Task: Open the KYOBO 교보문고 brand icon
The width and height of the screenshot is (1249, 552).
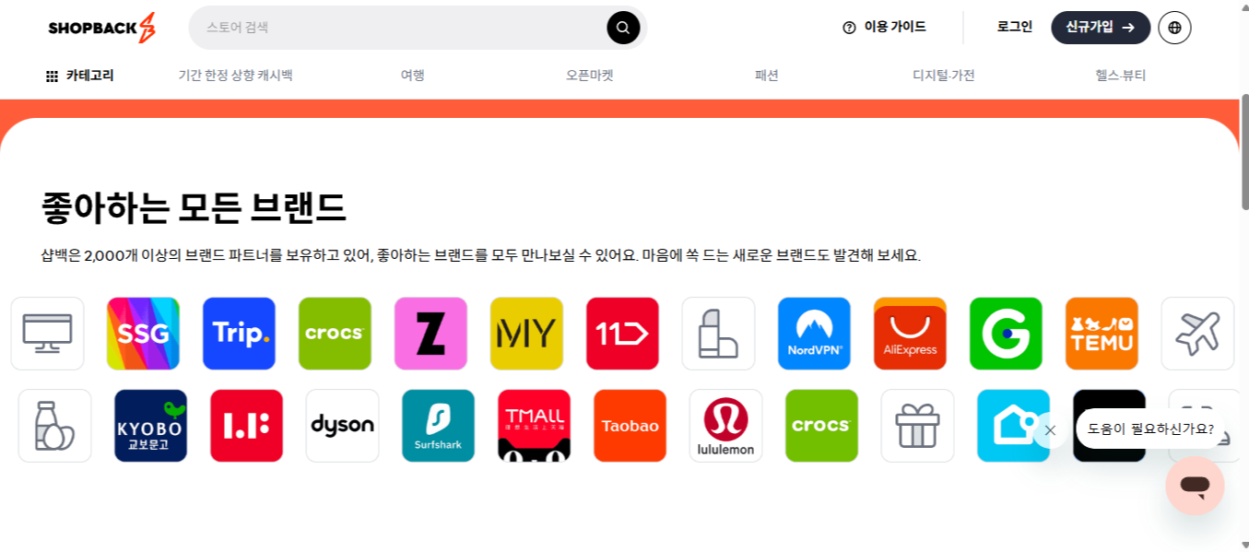Action: click(x=150, y=426)
